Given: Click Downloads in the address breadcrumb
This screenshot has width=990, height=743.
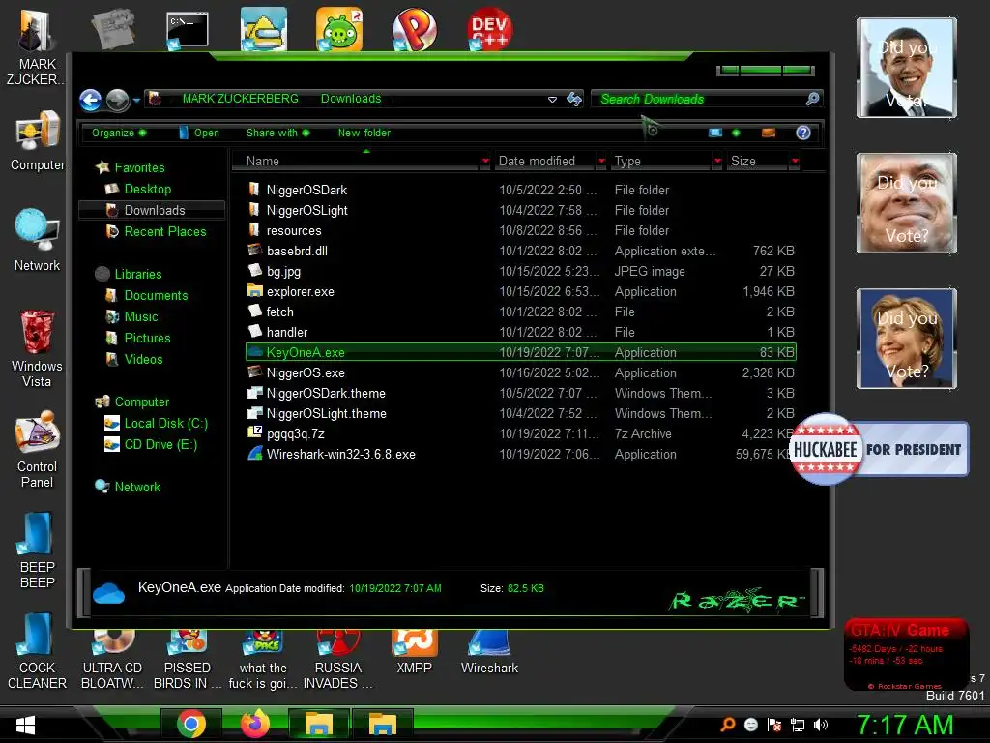Looking at the screenshot, I should [x=350, y=99].
